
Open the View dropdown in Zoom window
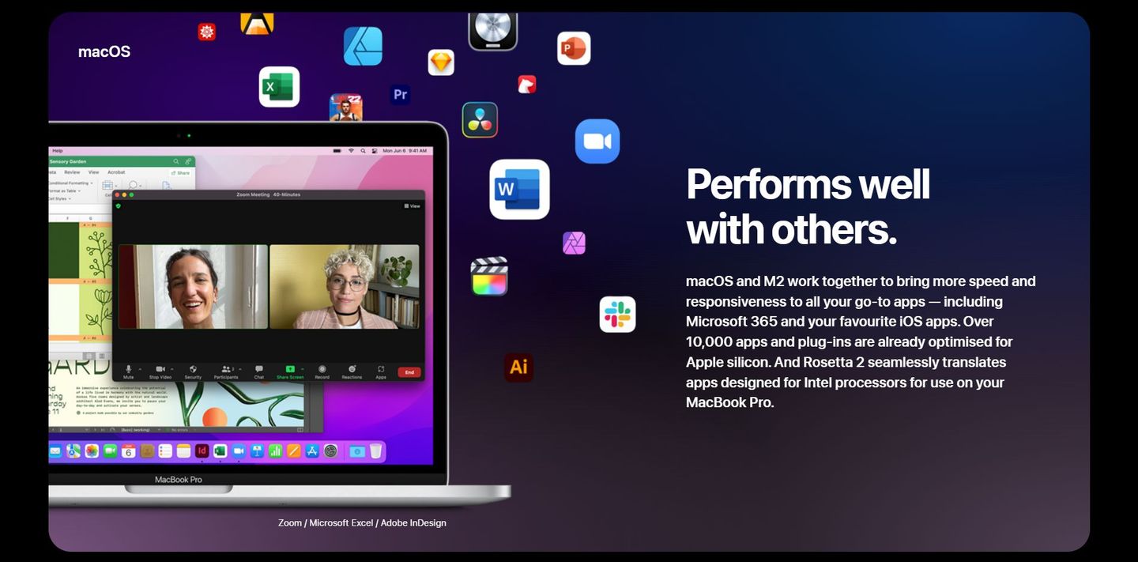pyautogui.click(x=413, y=206)
